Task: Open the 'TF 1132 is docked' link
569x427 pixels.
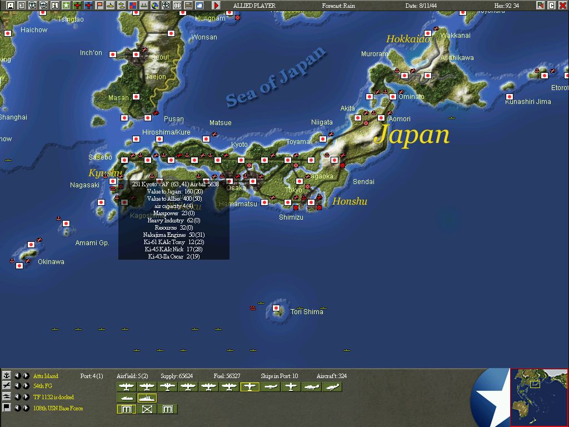Action: [x=54, y=397]
